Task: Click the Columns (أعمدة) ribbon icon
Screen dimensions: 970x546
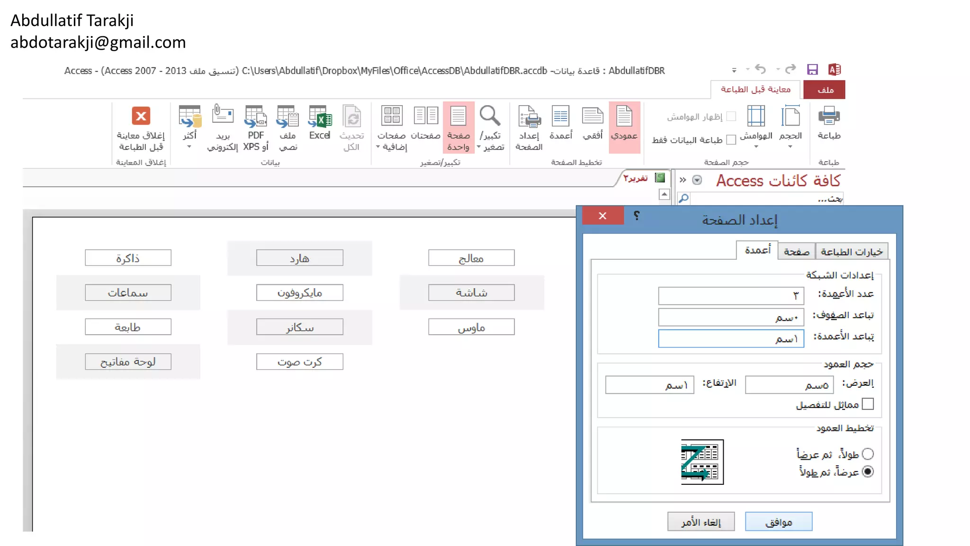Action: pyautogui.click(x=561, y=117)
